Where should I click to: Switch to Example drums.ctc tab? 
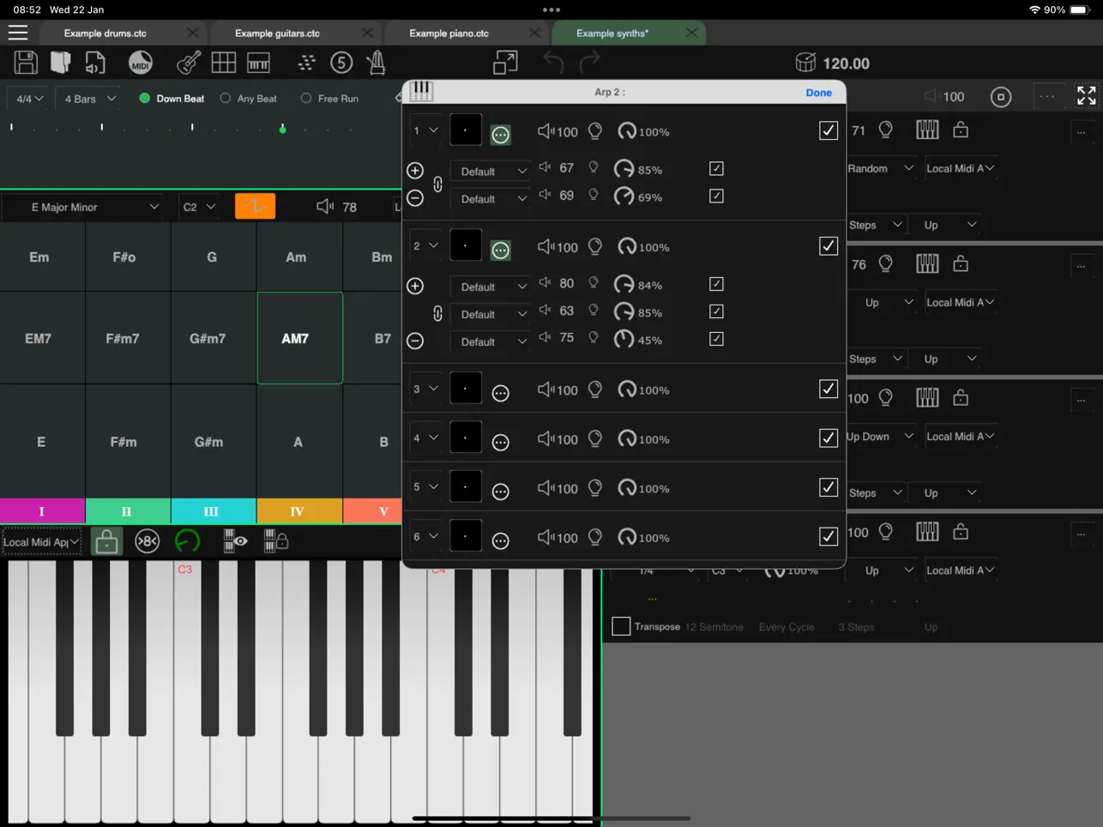(x=105, y=33)
